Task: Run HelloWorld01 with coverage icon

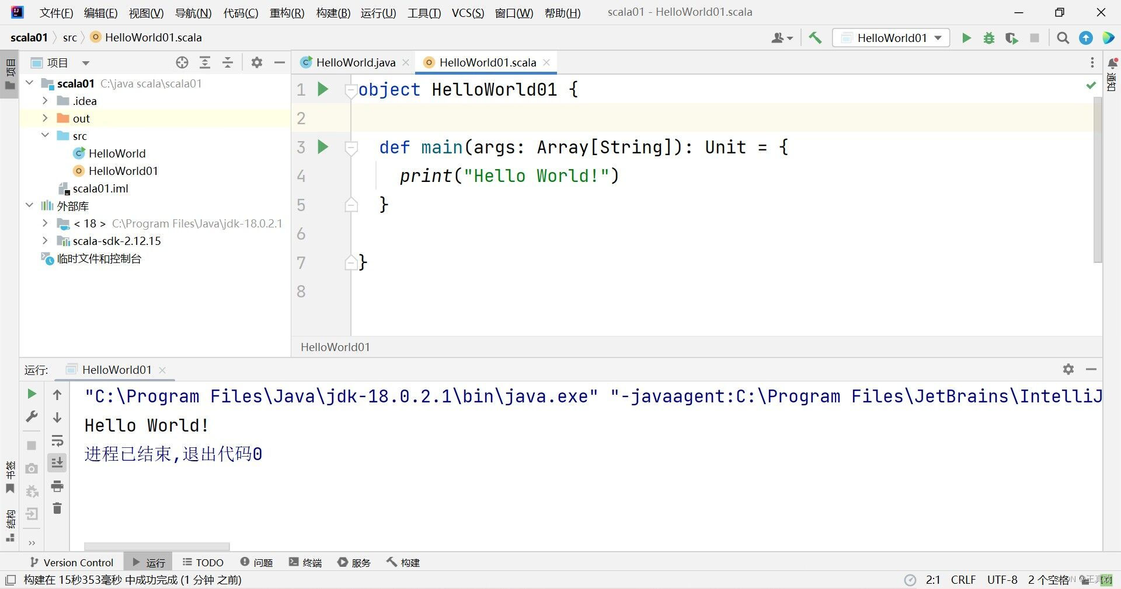Action: (x=1011, y=38)
